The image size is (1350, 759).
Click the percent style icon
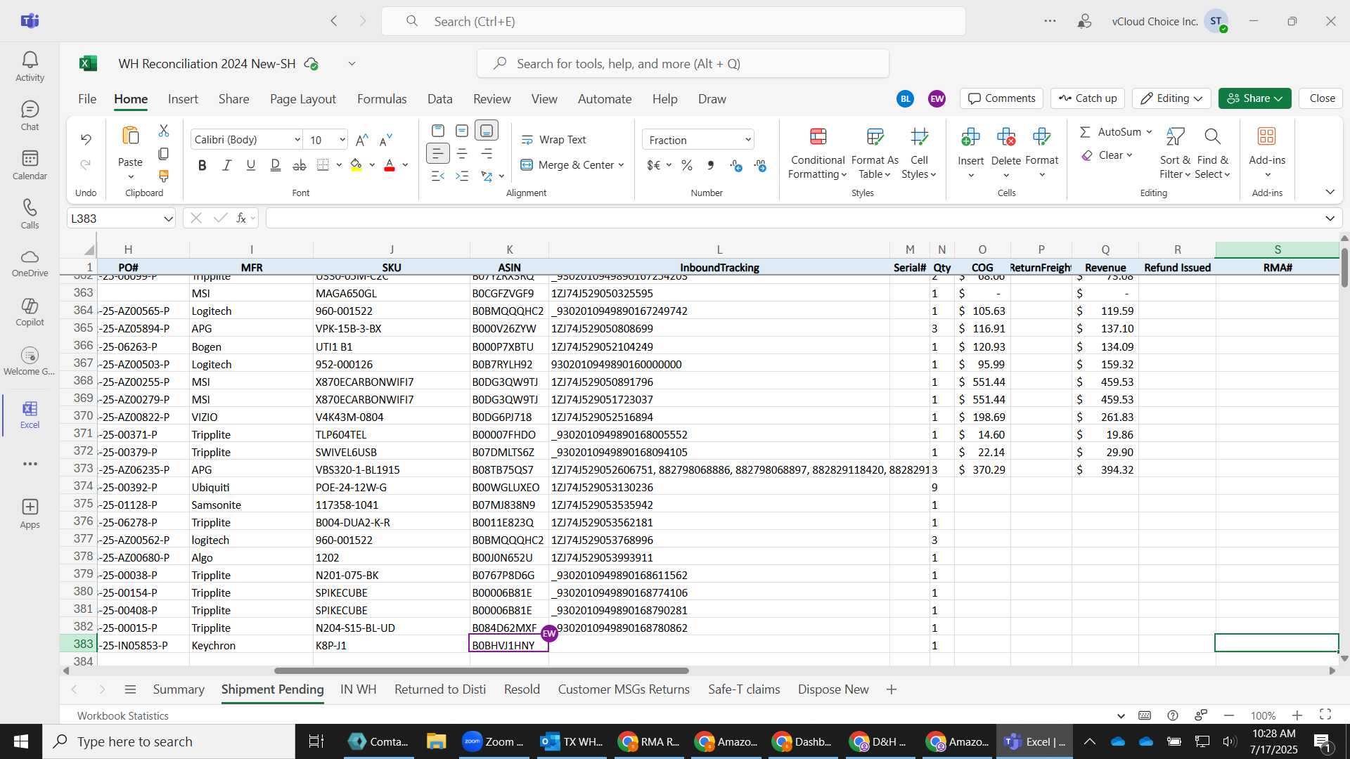click(x=687, y=165)
